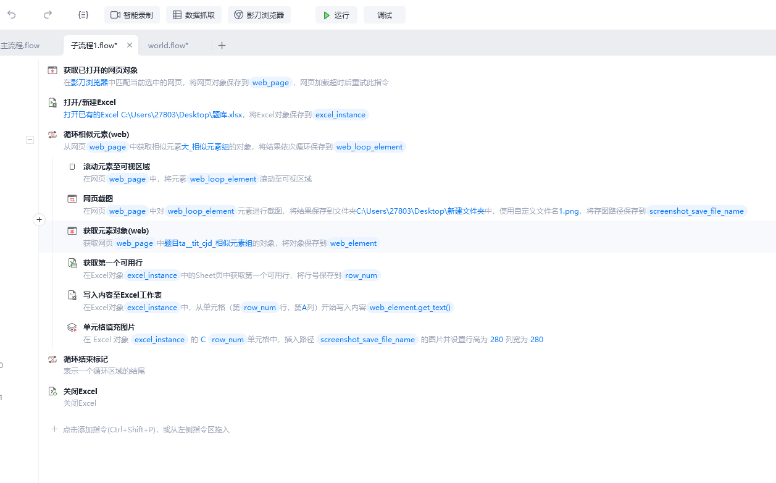Click the excel_instance variable in 打开/新建Excel step
The image size is (776, 483).
tap(341, 114)
